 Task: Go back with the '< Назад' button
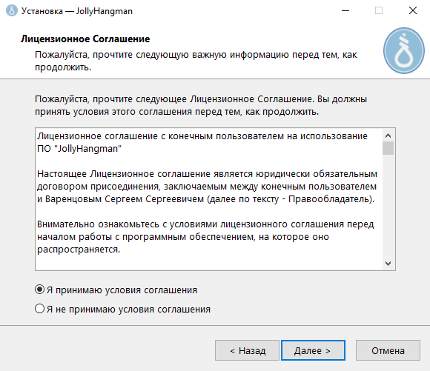tap(247, 350)
